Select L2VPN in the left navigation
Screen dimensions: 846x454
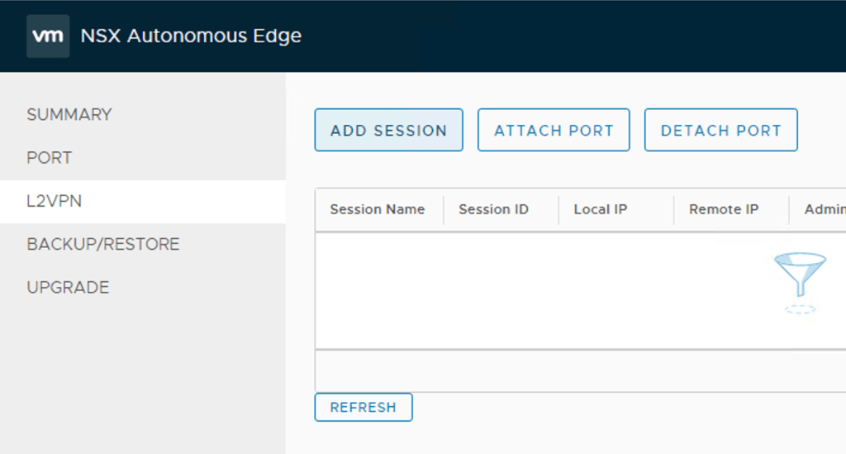[x=55, y=201]
